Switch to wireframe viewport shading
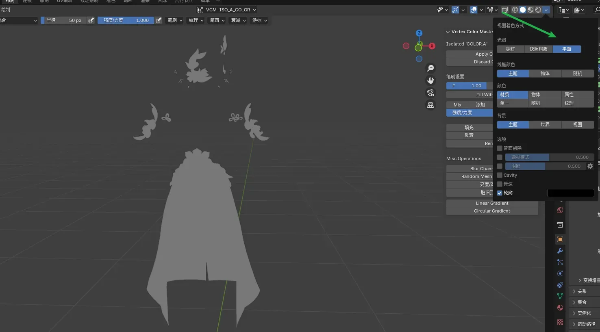Viewport: 600px width, 332px height. tap(515, 10)
